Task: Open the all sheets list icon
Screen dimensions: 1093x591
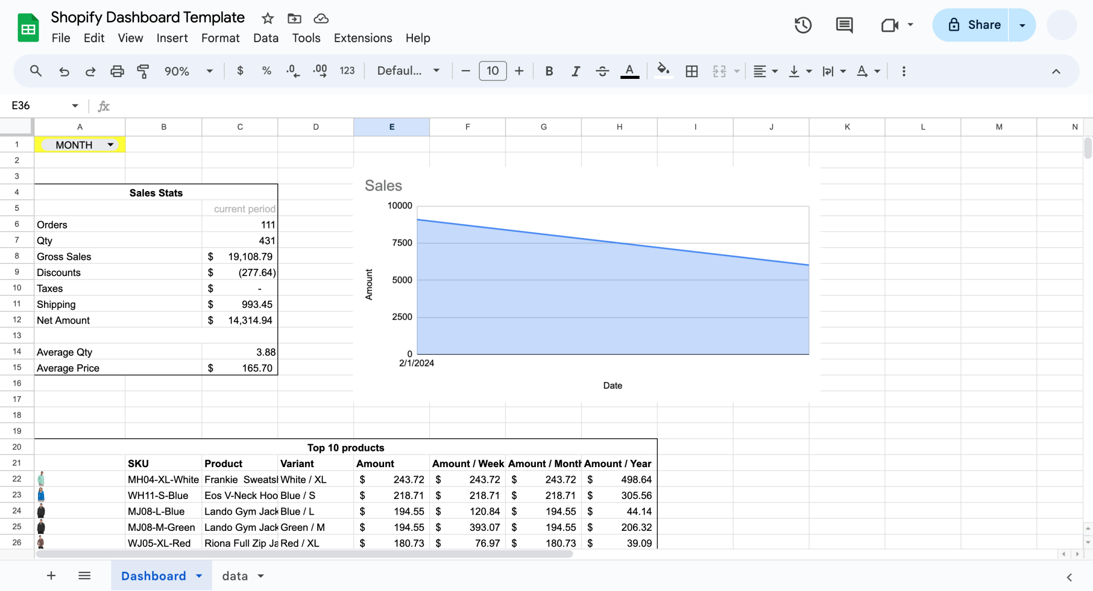Action: 85,575
